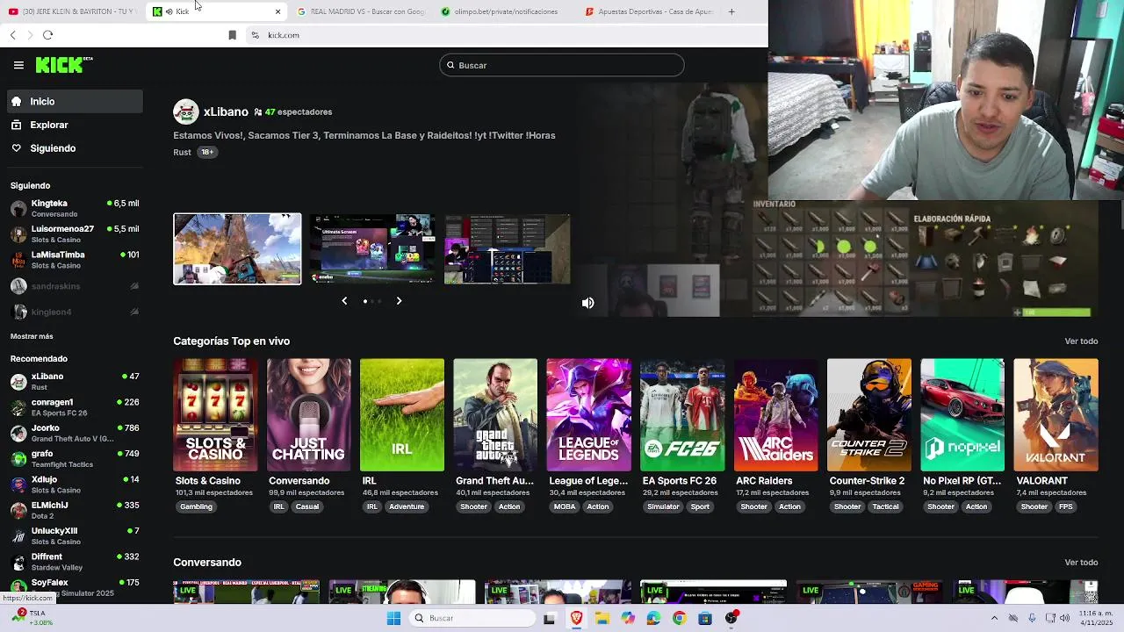
Task: Click the Rust category link under the stream title
Action: click(x=182, y=152)
